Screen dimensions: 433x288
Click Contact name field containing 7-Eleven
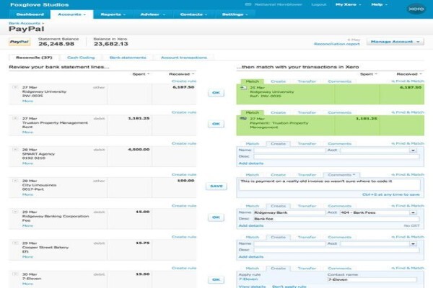click(372, 280)
